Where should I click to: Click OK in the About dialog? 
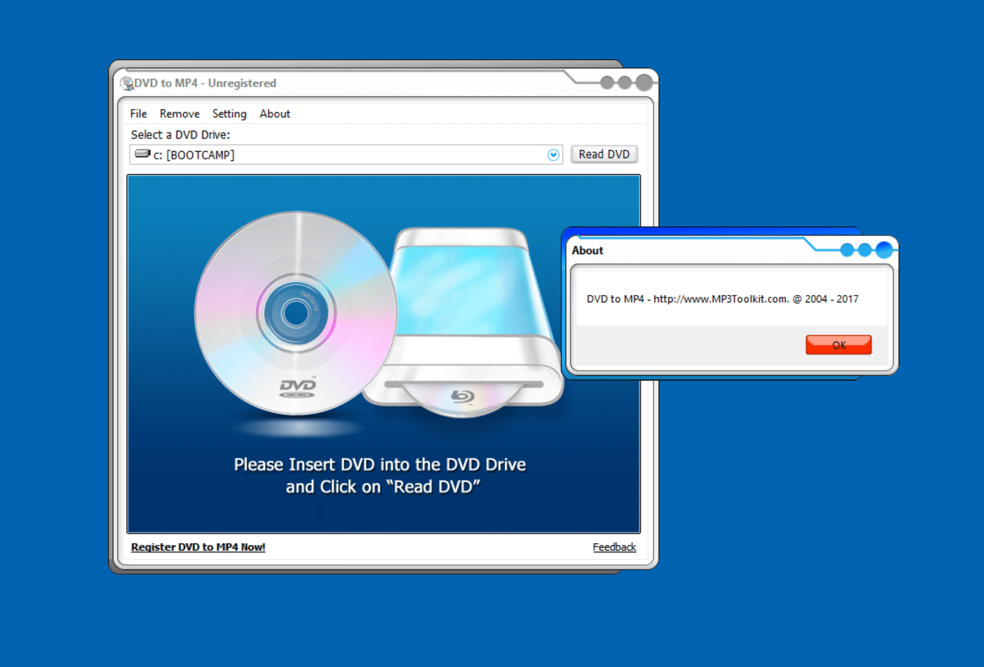(x=838, y=345)
